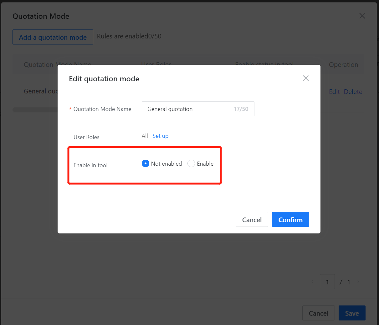Cancel the Edit quotation mode dialog
The width and height of the screenshot is (379, 325).
click(x=252, y=220)
